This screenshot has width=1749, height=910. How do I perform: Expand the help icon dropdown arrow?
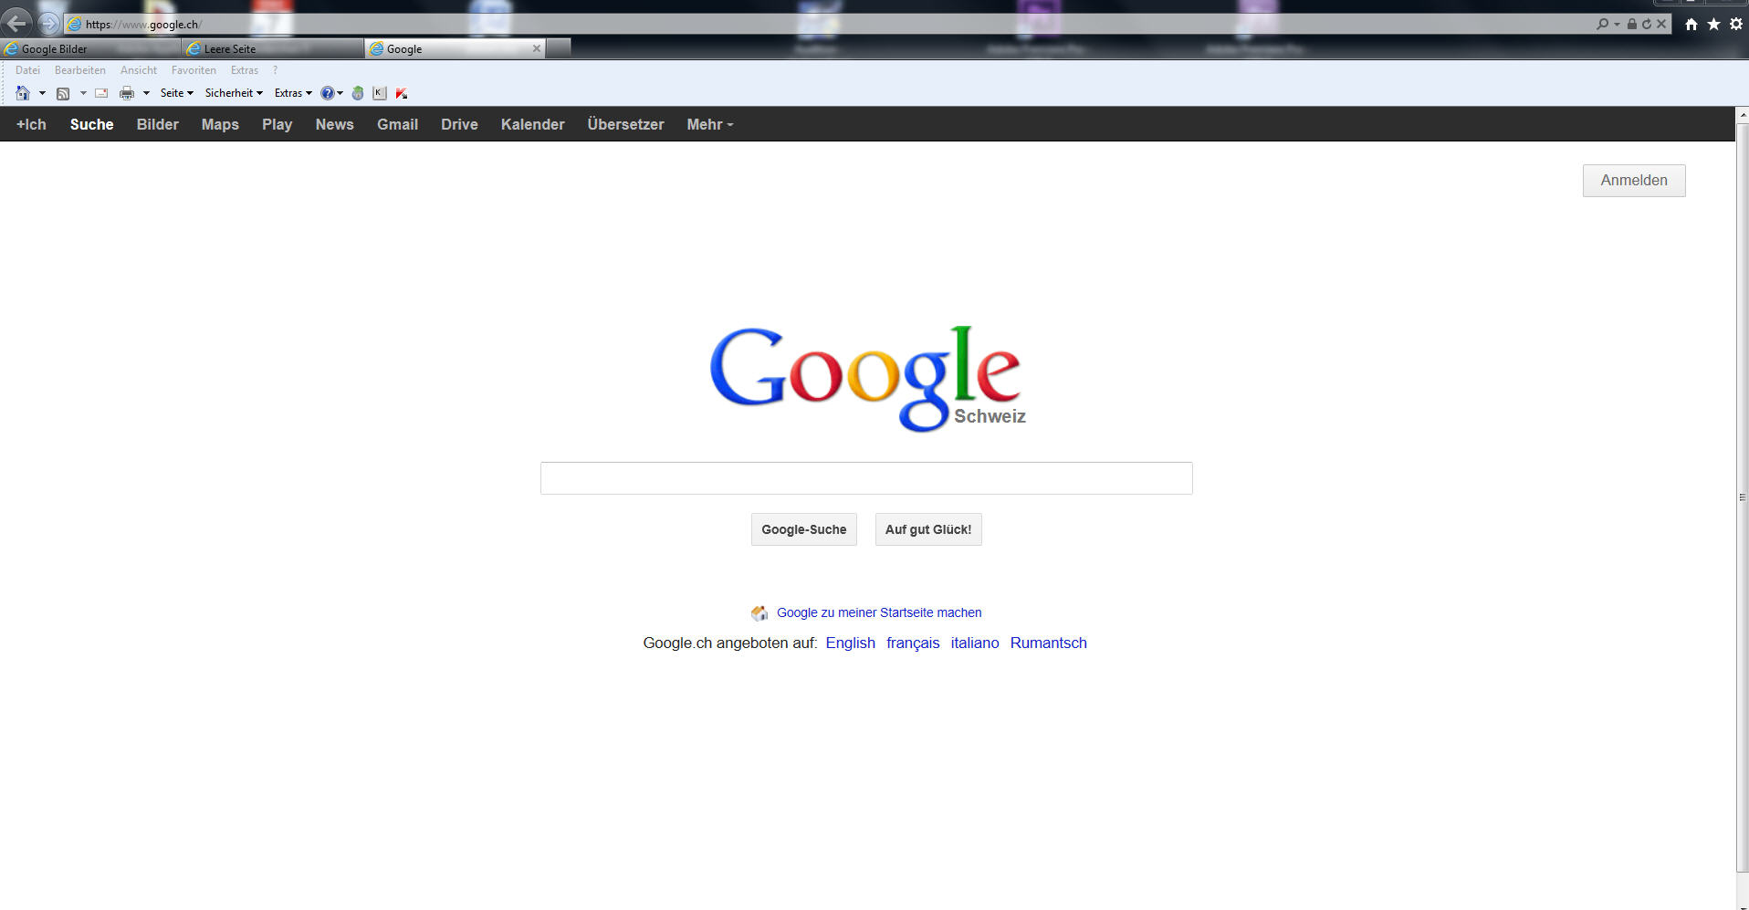340,93
